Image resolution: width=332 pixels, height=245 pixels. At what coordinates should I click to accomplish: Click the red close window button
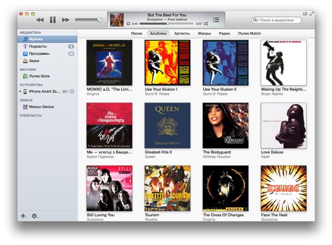pos(21,14)
